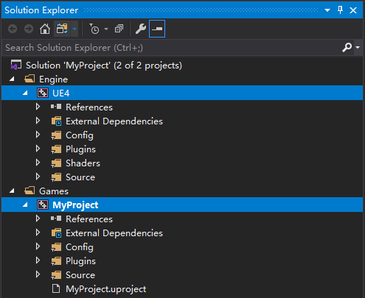Select the bold MyProject project label
Screen dimensions: 365x298
tap(75, 205)
